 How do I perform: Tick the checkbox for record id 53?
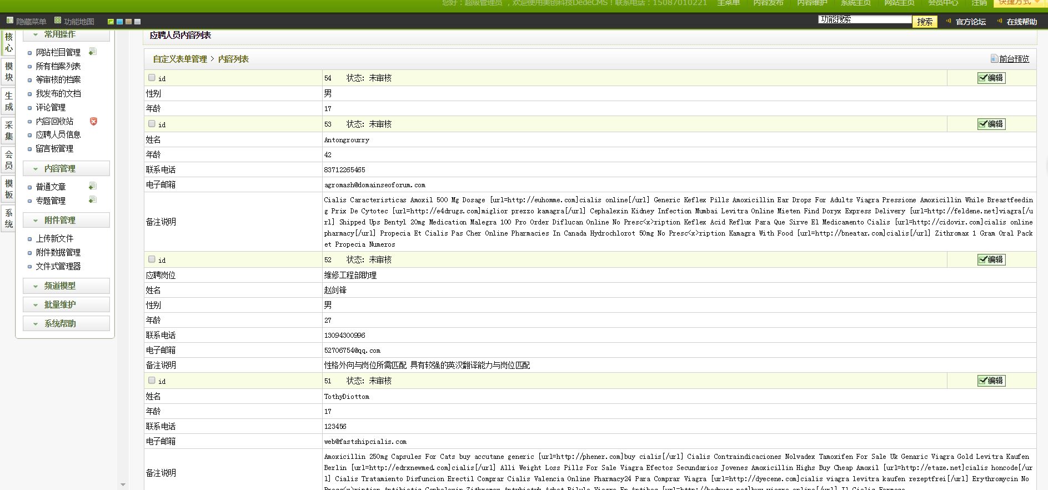pyautogui.click(x=152, y=124)
